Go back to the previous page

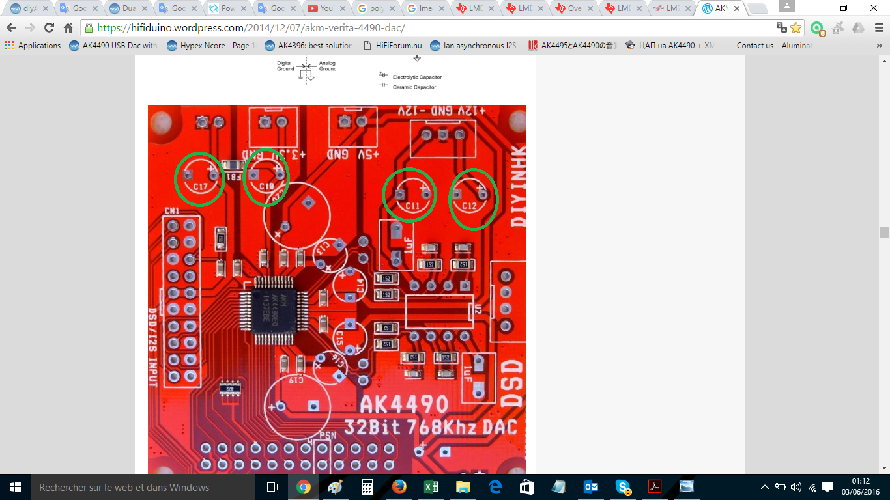pos(11,28)
